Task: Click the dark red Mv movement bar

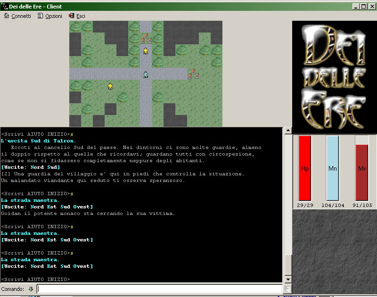Action: 361,172
